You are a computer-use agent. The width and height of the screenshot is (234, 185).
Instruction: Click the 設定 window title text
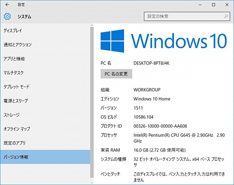click(x=21, y=5)
